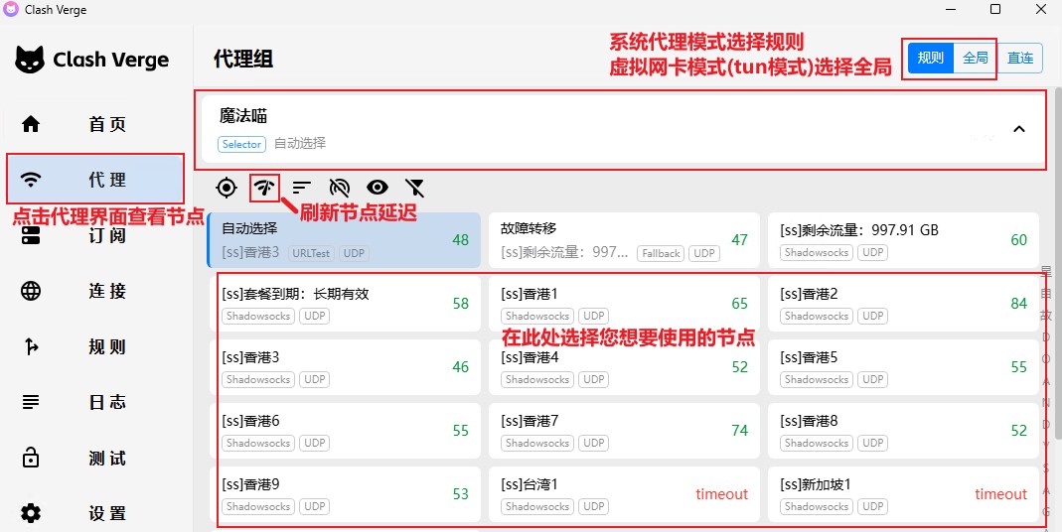Click the sort nodes icon

tap(301, 188)
